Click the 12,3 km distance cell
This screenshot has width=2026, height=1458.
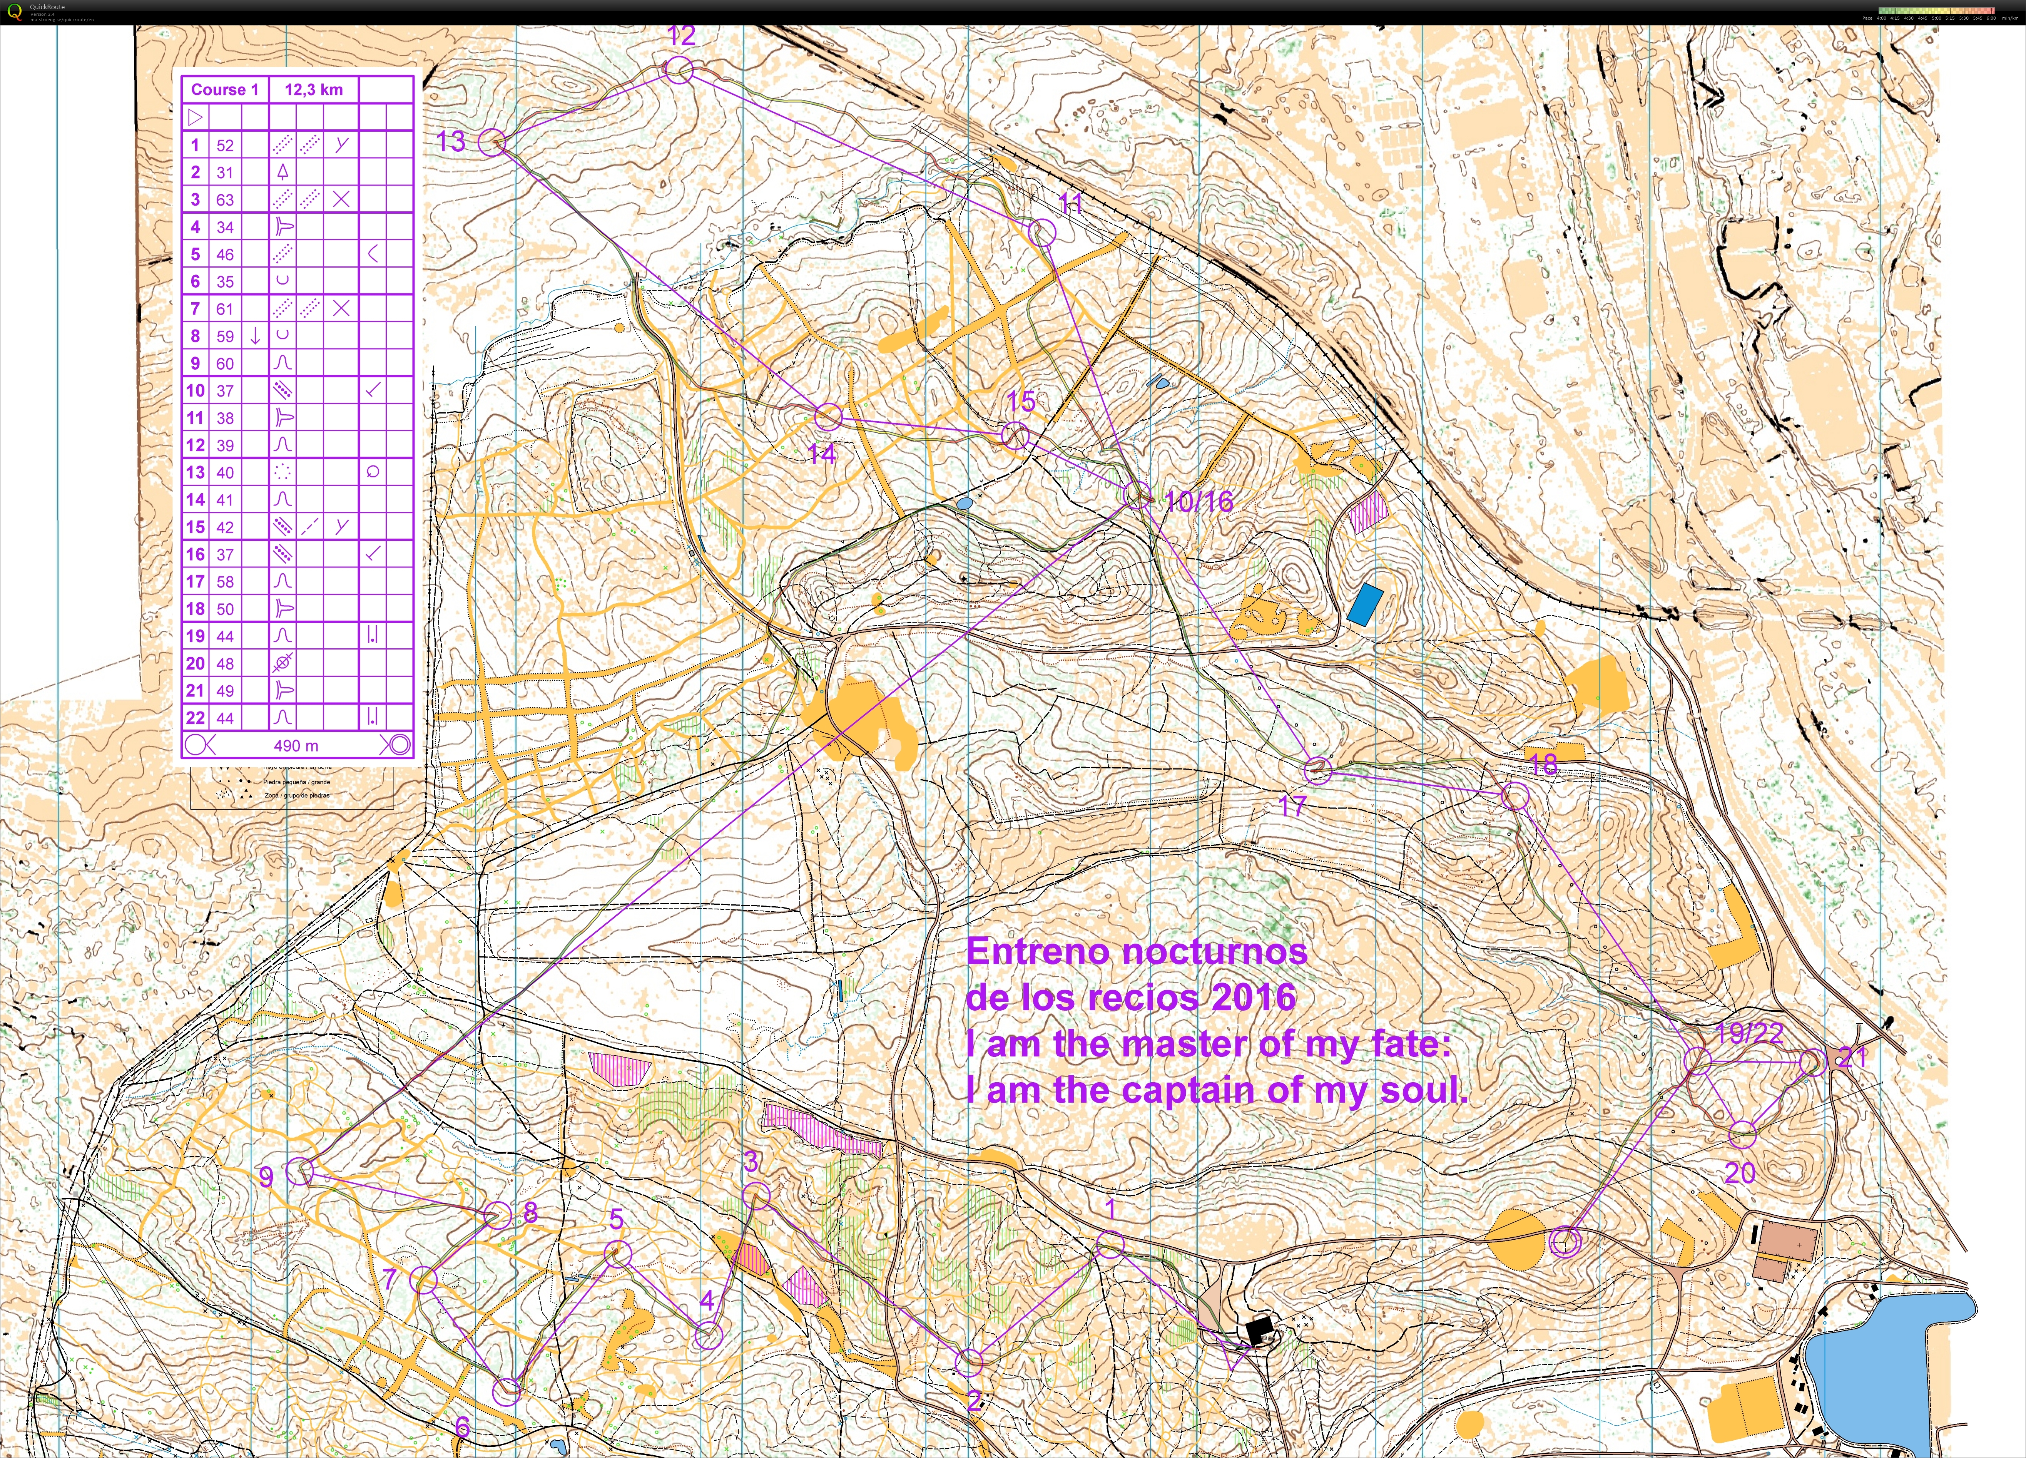point(314,89)
